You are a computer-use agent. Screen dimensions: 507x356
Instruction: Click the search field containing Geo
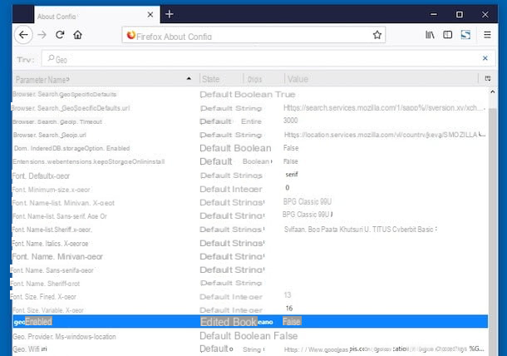pos(268,58)
